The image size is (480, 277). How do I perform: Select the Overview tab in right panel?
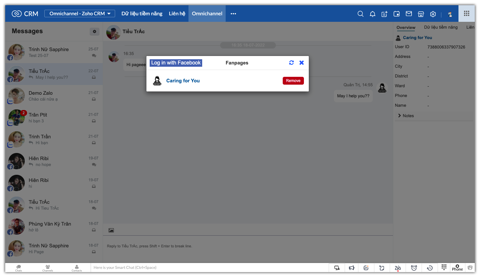tap(406, 28)
